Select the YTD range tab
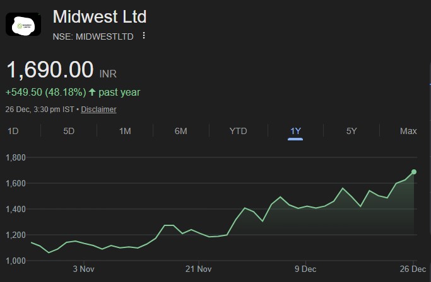Image resolution: width=431 pixels, height=282 pixels. 238,131
